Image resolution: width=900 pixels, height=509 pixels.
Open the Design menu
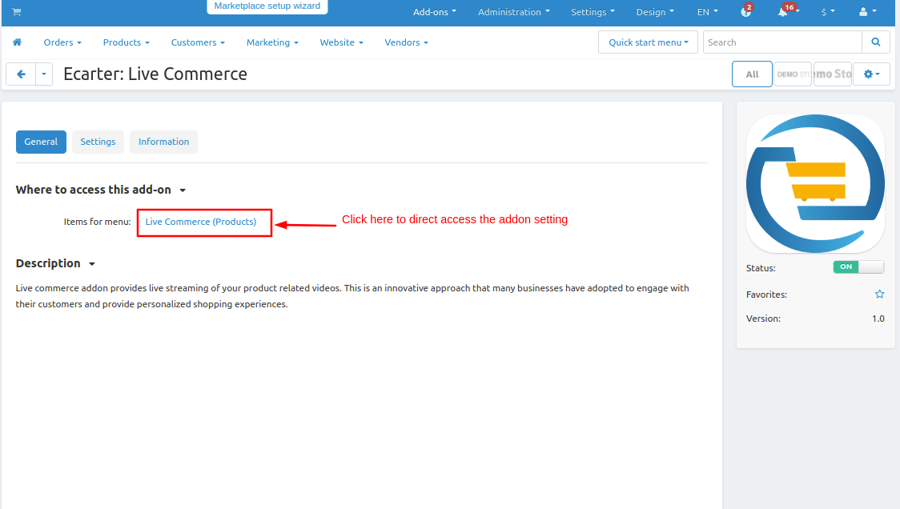tap(655, 12)
